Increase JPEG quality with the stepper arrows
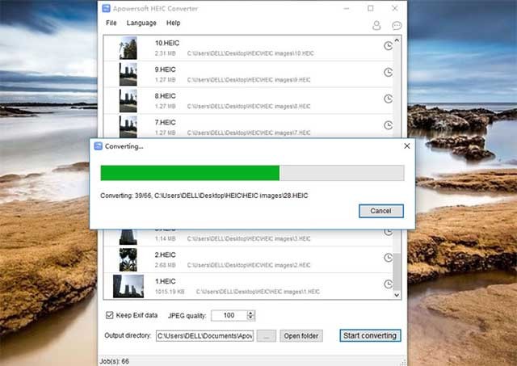This screenshot has width=517, height=366. [250, 313]
